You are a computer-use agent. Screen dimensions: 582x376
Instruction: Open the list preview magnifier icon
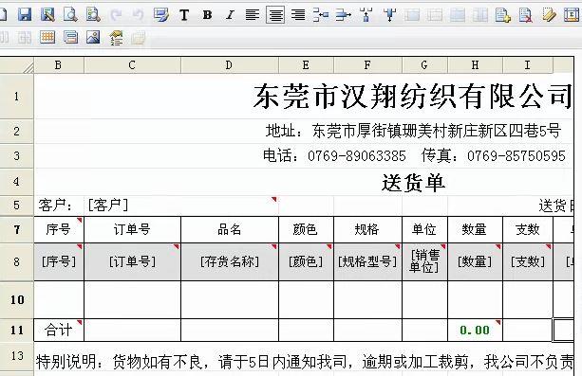click(x=93, y=15)
